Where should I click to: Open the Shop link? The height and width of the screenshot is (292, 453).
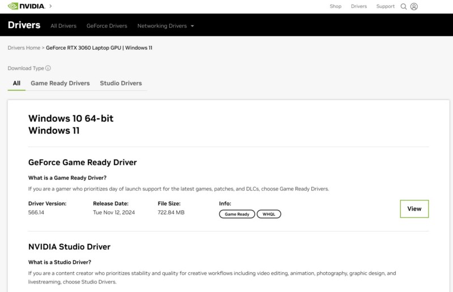click(335, 6)
